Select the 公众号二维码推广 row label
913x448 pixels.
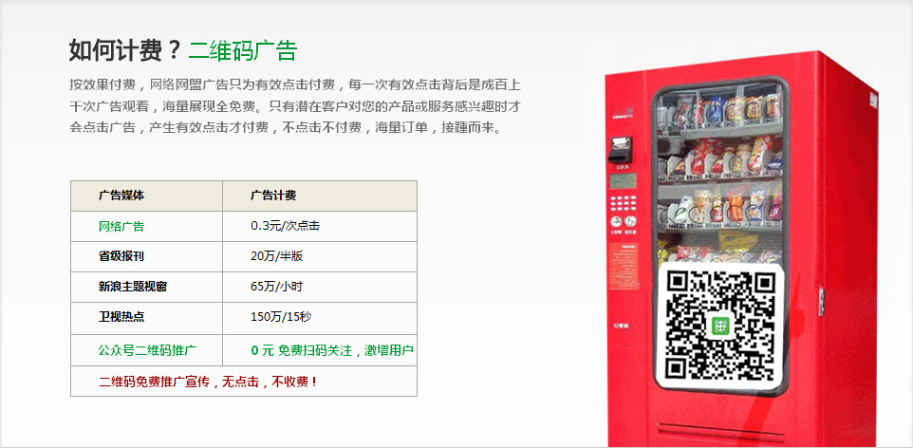(147, 350)
